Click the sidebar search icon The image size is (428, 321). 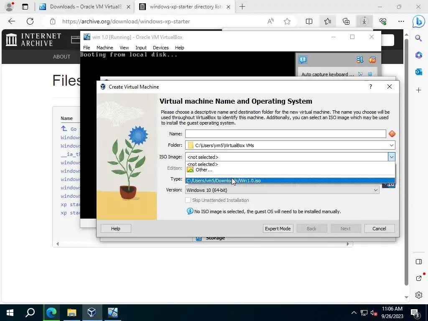tap(418, 38)
